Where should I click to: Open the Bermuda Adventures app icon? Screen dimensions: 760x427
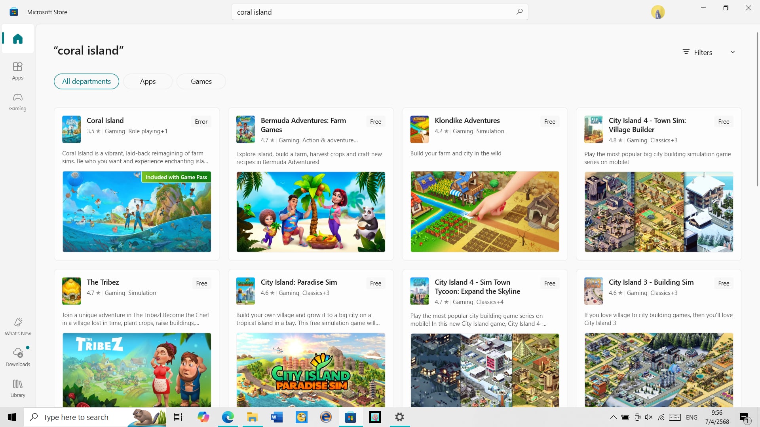click(245, 129)
